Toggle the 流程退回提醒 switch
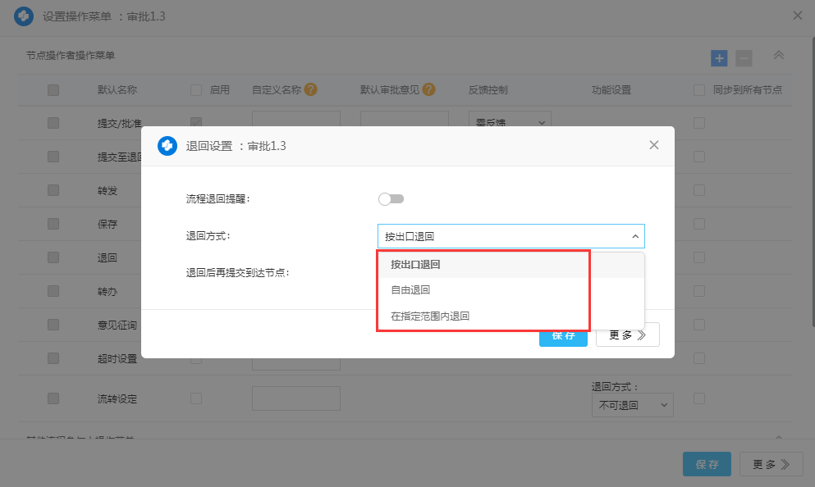This screenshot has width=815, height=487. pos(391,198)
